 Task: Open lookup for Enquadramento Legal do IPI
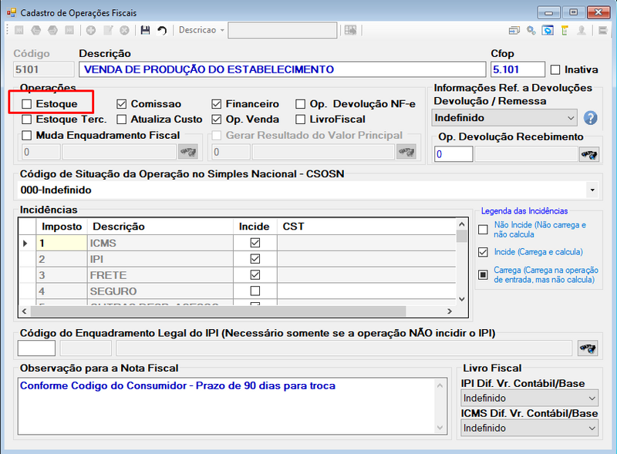coord(588,348)
